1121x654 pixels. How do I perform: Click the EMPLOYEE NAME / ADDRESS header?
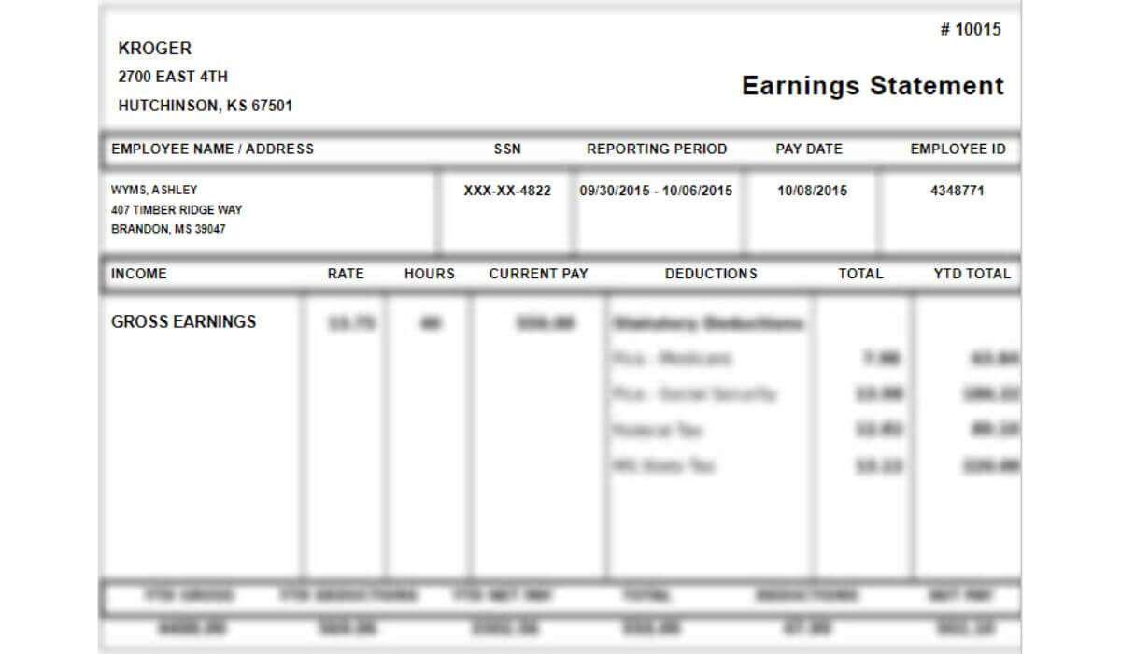pyautogui.click(x=214, y=149)
